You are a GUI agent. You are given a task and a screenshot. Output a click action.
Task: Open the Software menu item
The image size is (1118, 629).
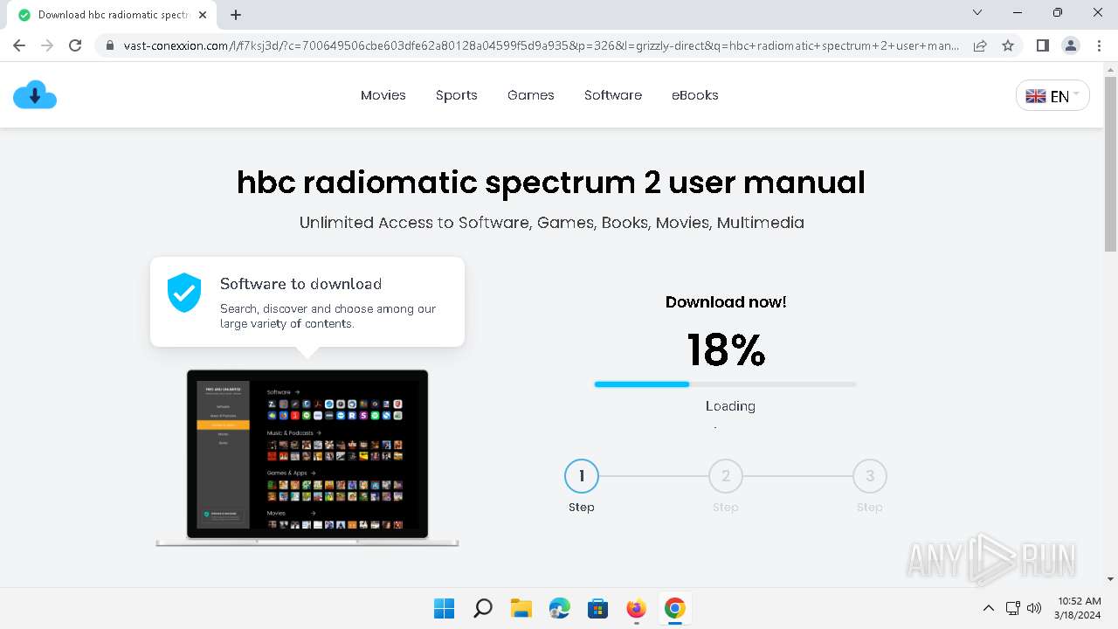613,95
